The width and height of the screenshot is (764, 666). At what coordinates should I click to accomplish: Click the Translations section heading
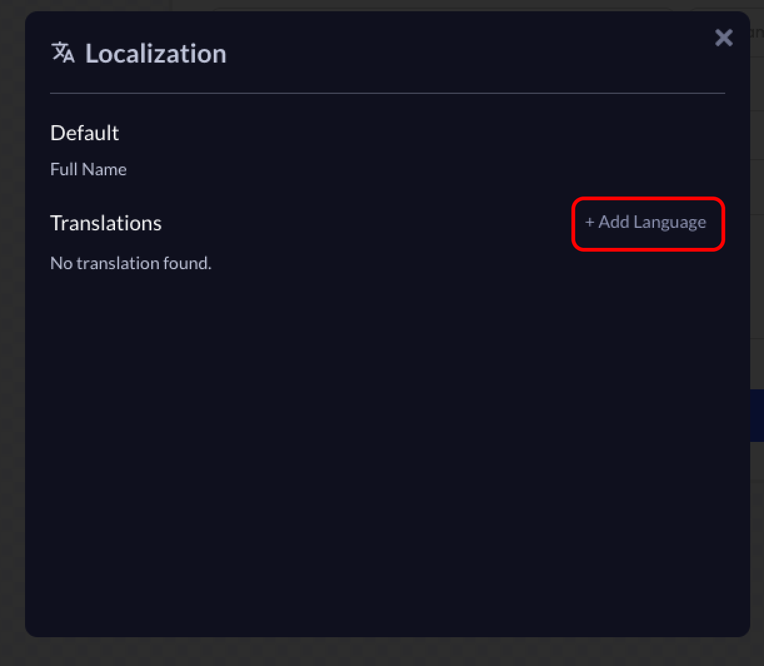[x=106, y=223]
